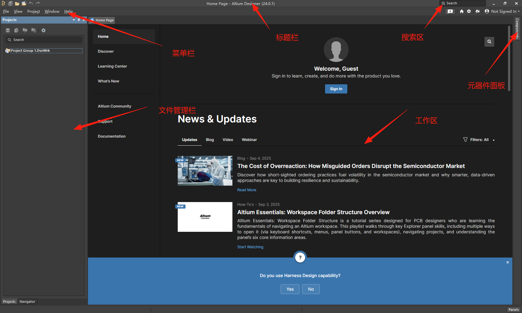Open the vertical Components panel tab

(x=517, y=28)
